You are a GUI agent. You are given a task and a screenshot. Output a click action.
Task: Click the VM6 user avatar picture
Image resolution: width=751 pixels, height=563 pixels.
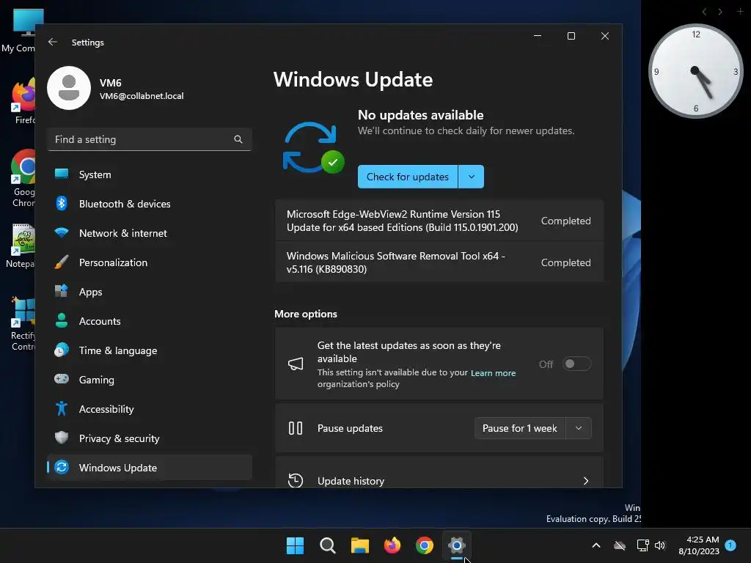[x=69, y=88]
